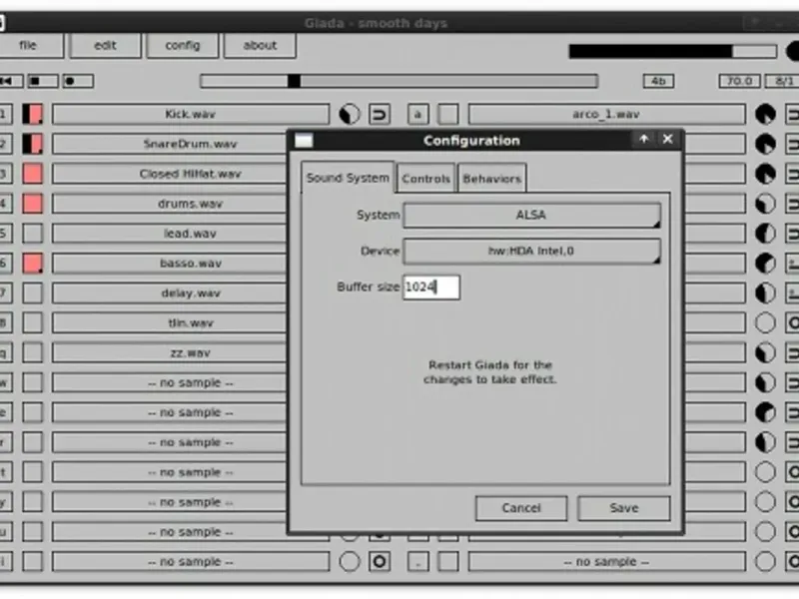Open the Kick.wav sample slot
799x599 pixels.
click(x=191, y=114)
